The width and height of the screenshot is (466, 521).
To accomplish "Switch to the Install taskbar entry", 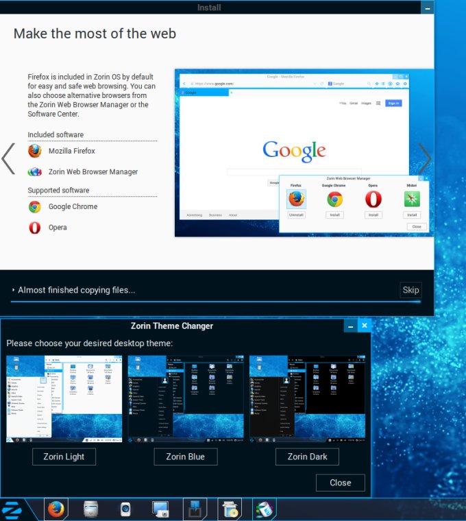I will point(195,509).
